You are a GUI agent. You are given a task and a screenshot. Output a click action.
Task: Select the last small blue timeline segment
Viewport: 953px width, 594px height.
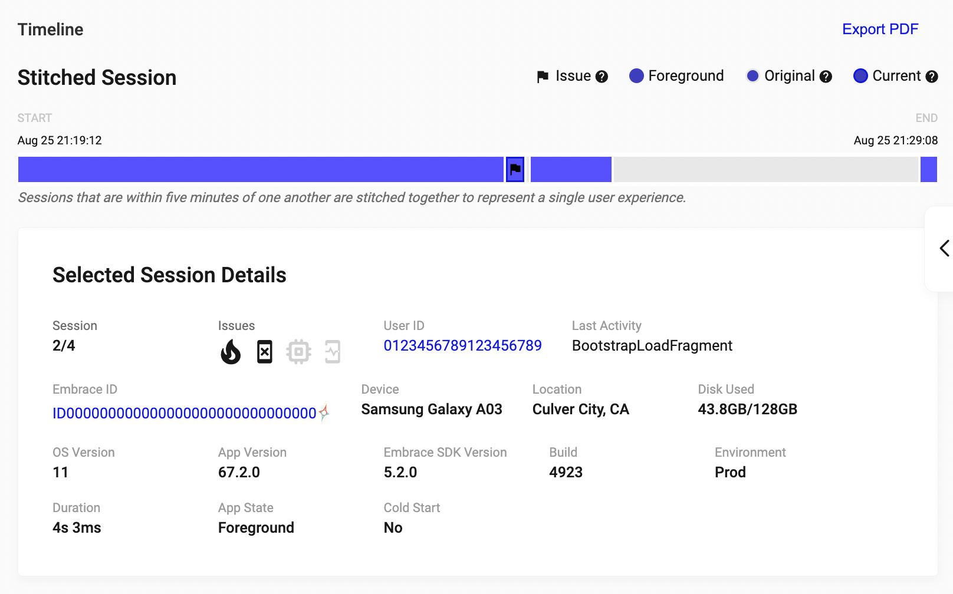point(929,170)
